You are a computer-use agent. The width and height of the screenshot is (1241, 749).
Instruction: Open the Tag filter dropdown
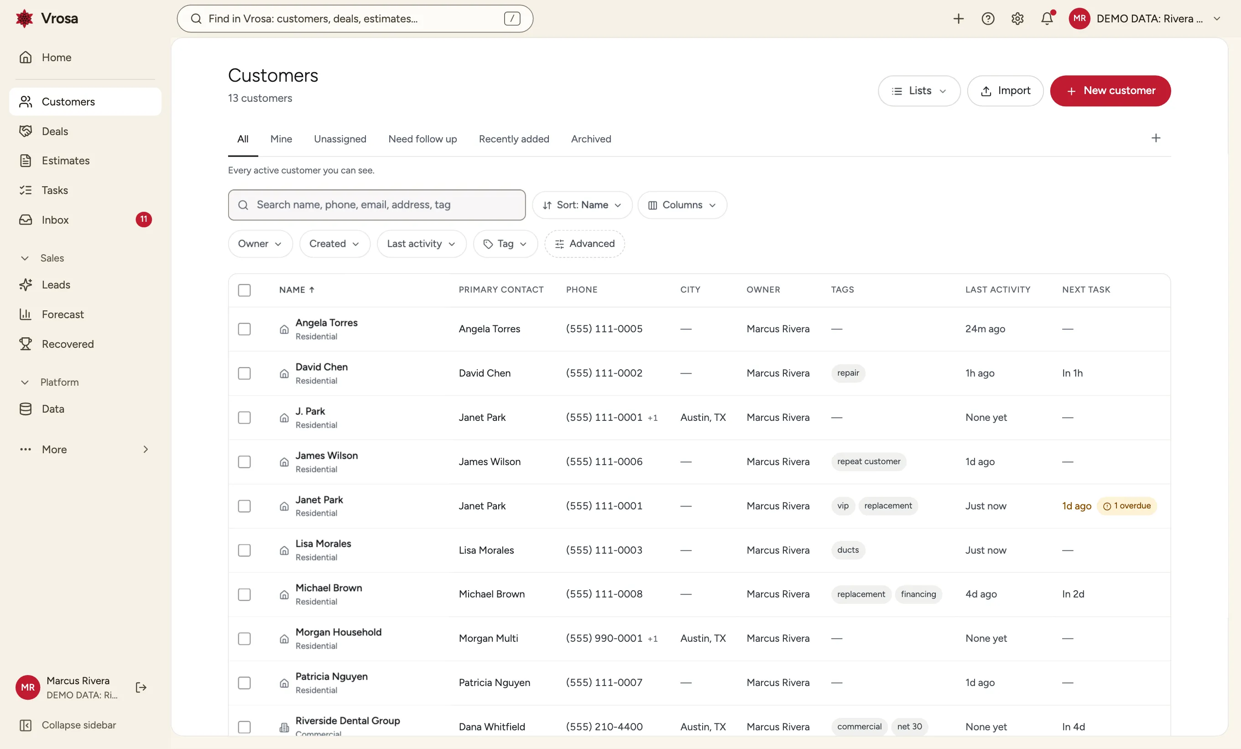pos(505,244)
